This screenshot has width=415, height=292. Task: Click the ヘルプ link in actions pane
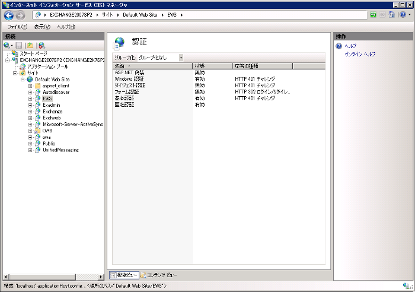350,46
